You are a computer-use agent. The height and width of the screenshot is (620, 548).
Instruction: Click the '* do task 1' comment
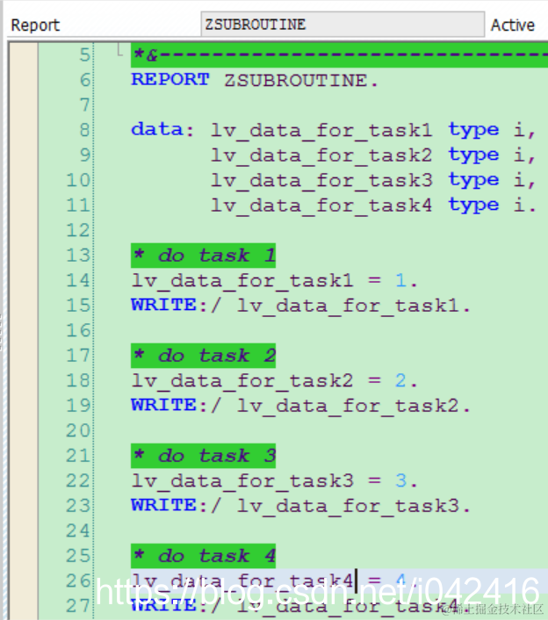coord(203,256)
